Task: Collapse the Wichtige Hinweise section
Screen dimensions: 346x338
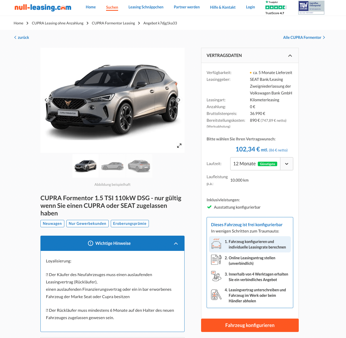Action: 176,244
